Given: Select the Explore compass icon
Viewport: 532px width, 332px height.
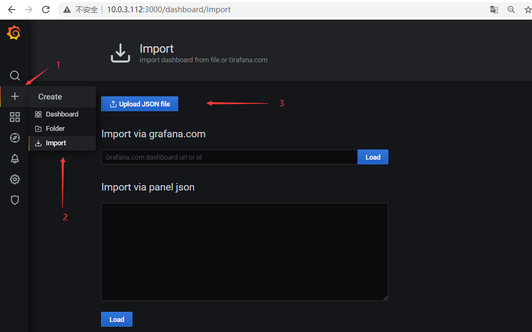Looking at the screenshot, I should pos(14,138).
